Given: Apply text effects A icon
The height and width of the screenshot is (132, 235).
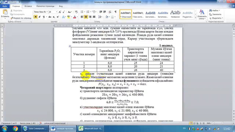Looking at the screenshot, I should 64,17.
